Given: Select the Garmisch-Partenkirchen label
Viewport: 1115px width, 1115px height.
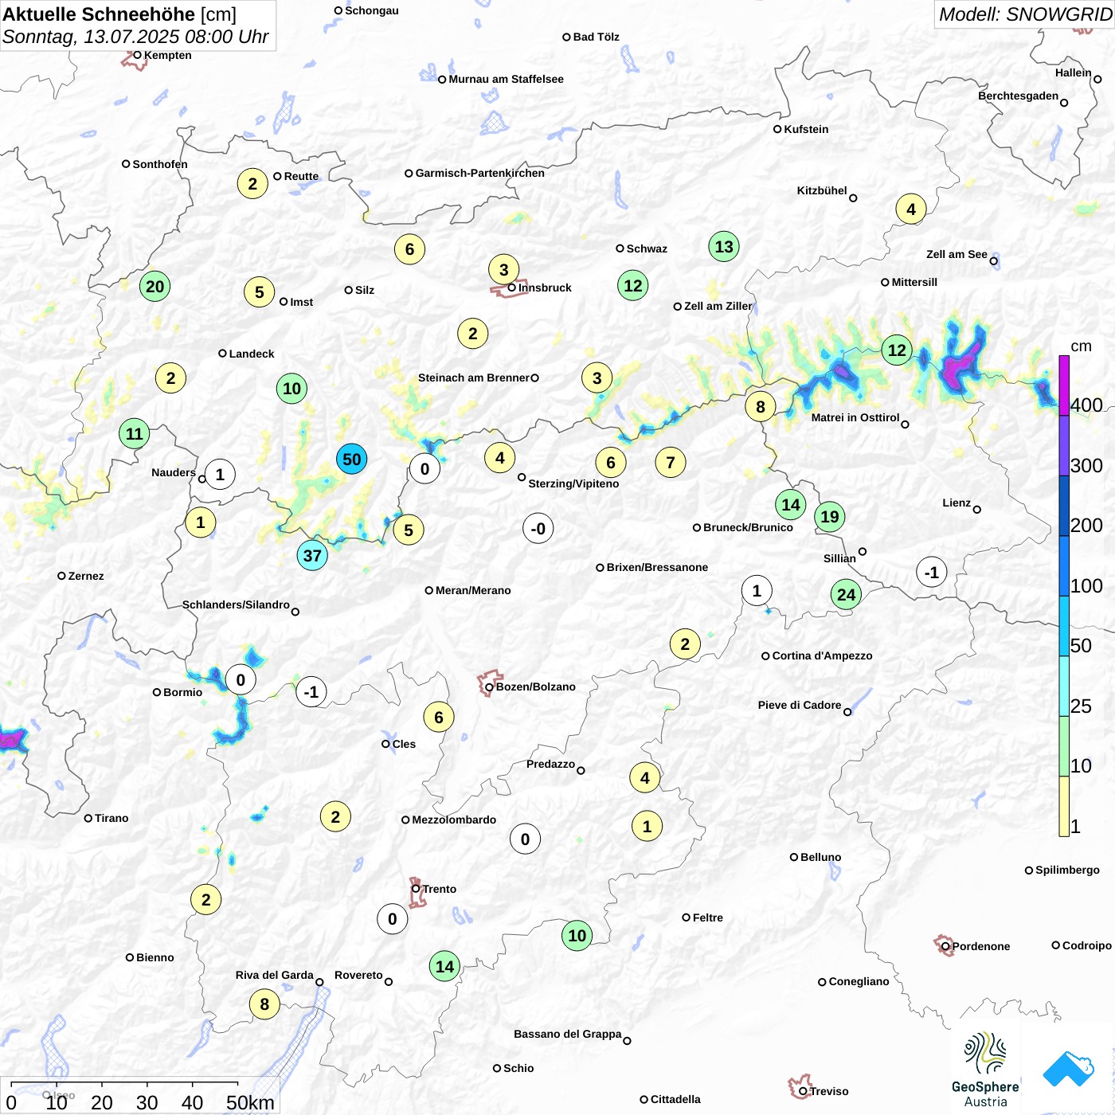Looking at the screenshot, I should click(x=480, y=173).
